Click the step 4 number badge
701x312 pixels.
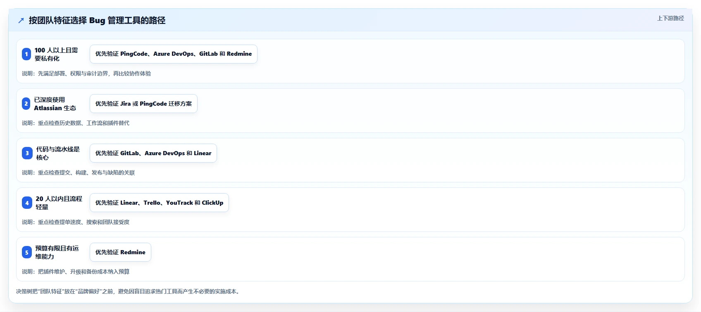click(27, 203)
